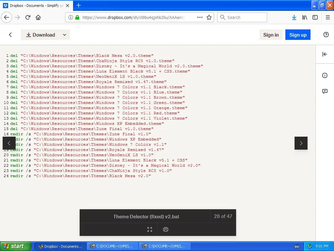The width and height of the screenshot is (334, 251).
Task: Click the system tray icon left of the clock
Action: tap(310, 246)
